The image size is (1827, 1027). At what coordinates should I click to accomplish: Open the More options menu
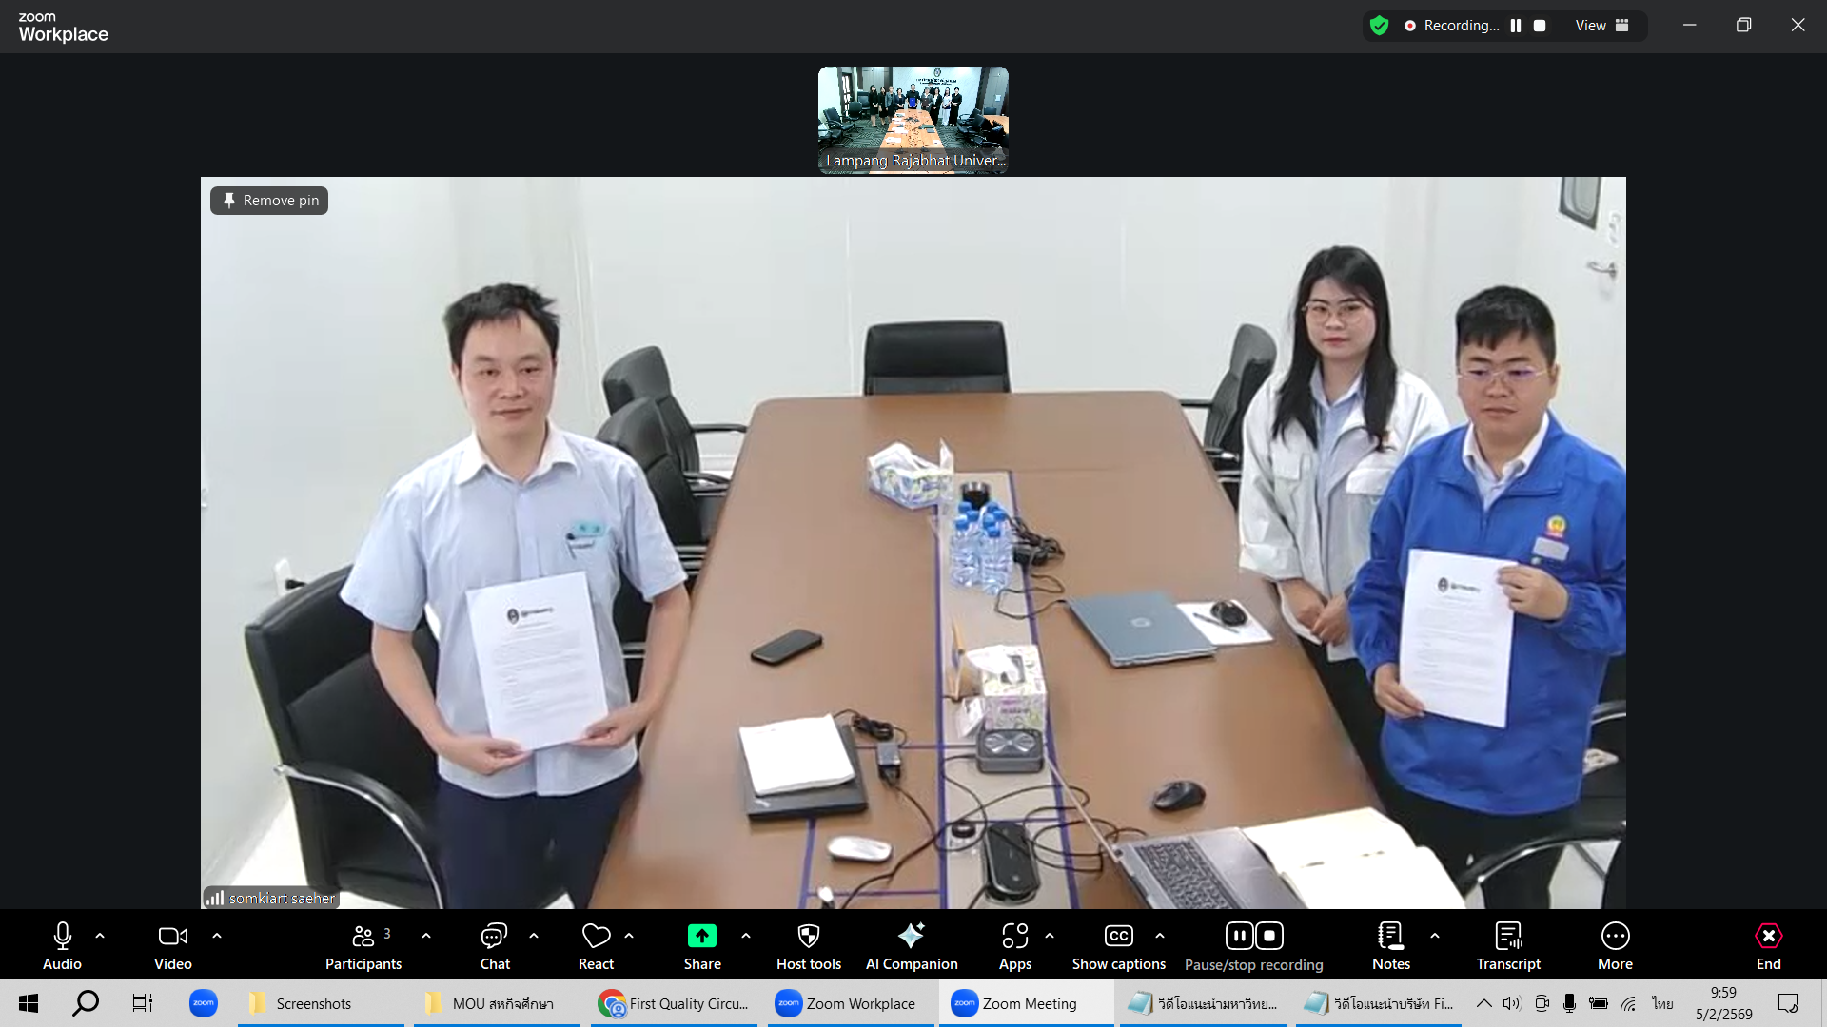[1615, 937]
